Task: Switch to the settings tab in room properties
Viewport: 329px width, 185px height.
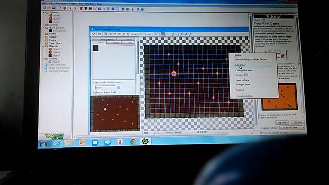Action: pos(114,43)
